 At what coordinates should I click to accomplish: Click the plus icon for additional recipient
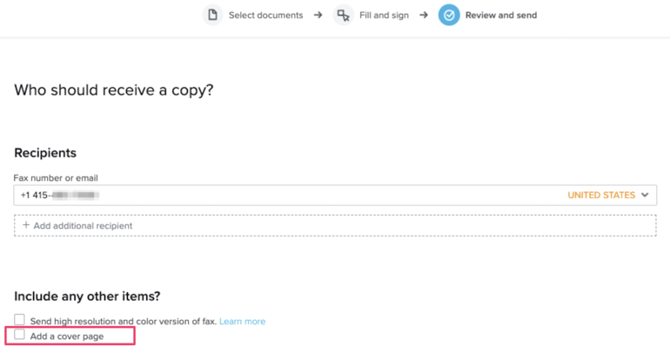[x=26, y=225]
